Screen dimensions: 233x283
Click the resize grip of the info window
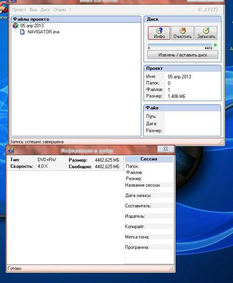click(x=172, y=269)
